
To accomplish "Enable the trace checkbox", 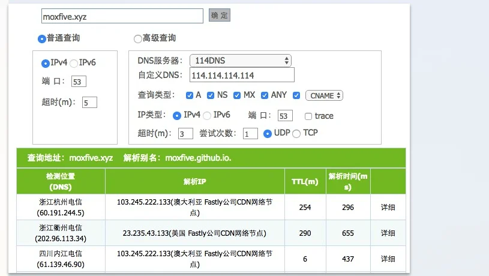I will [x=308, y=116].
